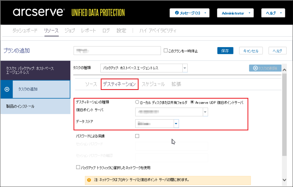Screen dimensions: 293x187
Task: Check バックアップ トラフィックに選択したネットワークを使用
Action: [78, 167]
